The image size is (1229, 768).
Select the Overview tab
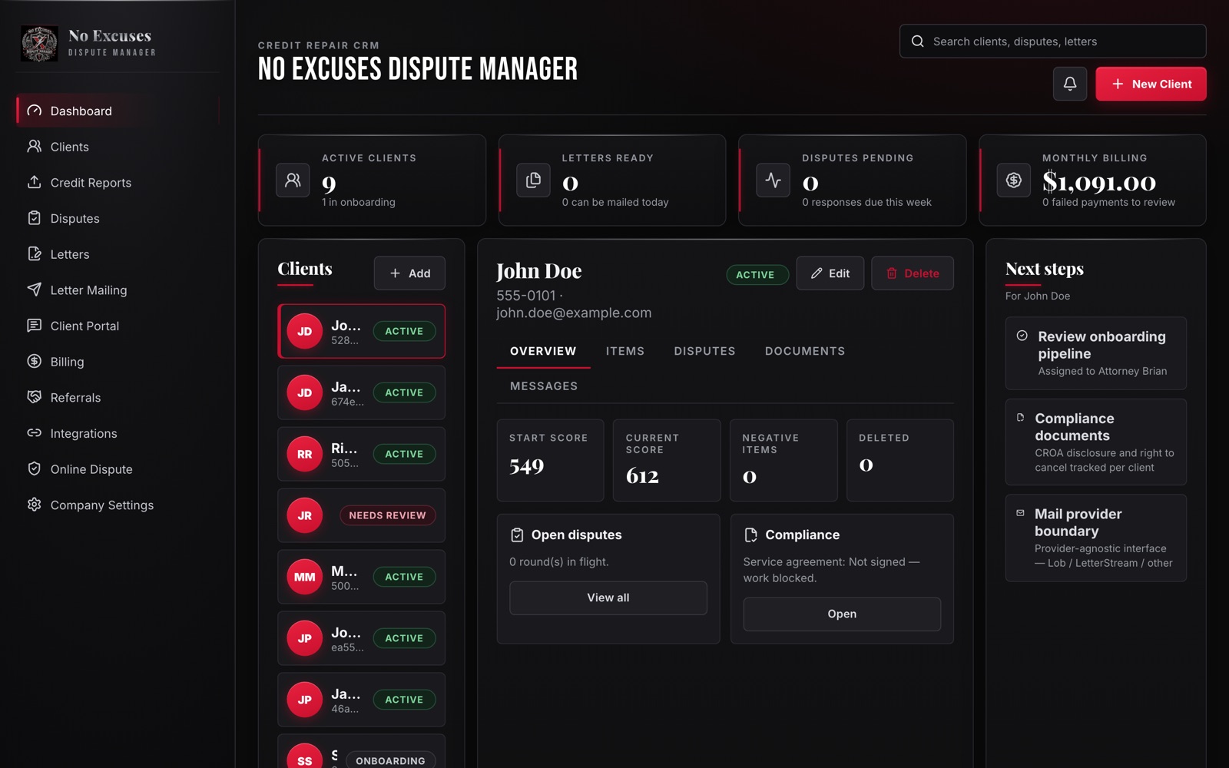543,351
